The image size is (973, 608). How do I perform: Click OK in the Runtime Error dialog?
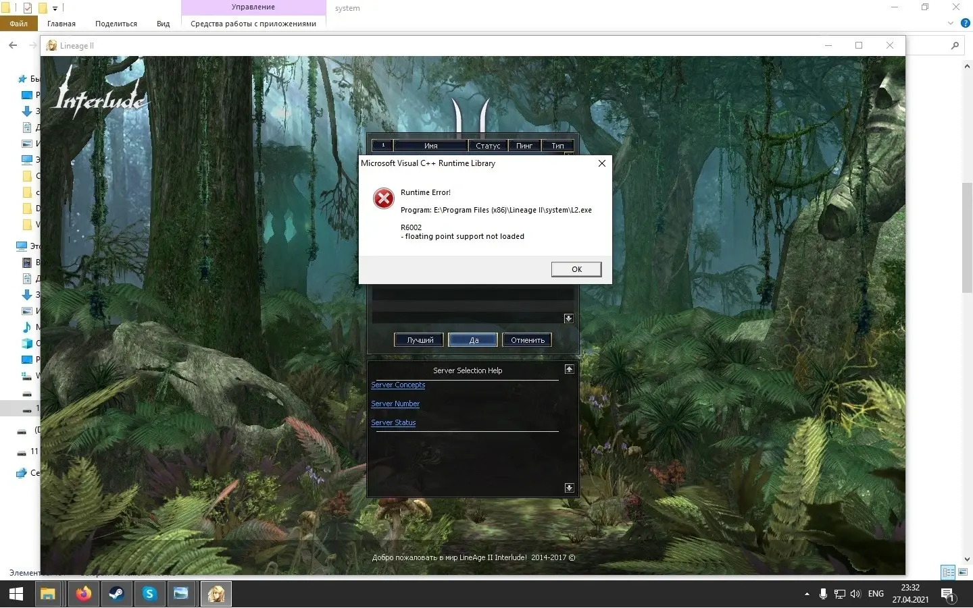(576, 269)
